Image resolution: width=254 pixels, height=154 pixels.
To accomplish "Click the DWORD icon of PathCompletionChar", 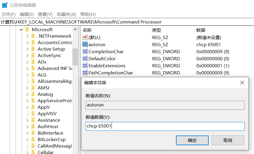I will 85,73.
